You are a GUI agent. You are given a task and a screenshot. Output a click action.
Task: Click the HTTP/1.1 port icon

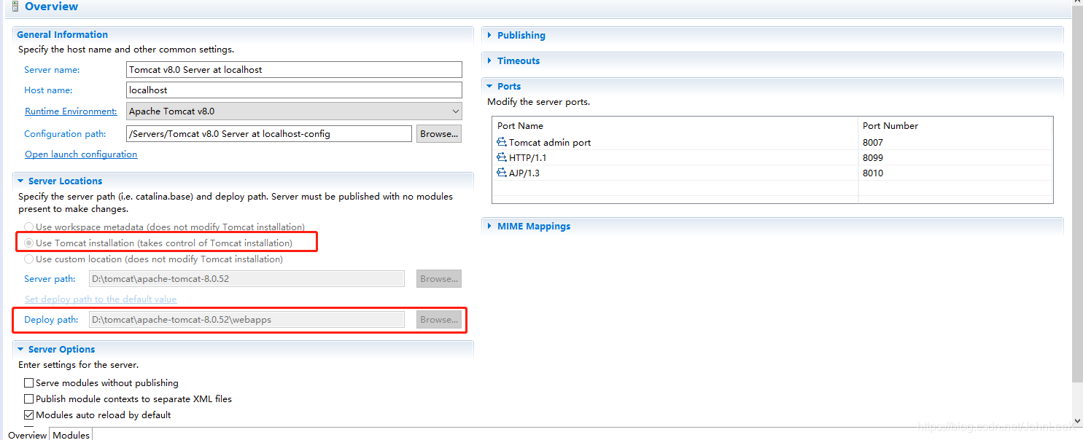pos(501,157)
